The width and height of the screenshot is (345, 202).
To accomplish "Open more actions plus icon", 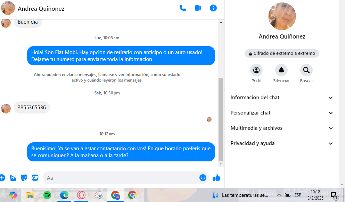I will (x=2, y=178).
